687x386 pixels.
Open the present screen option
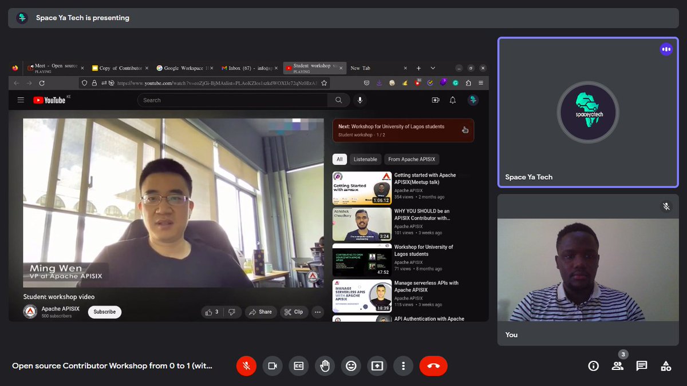377,365
